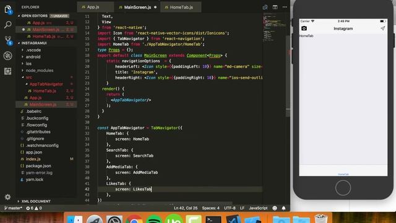Screen dimensions: 396x223
Task: Click Open Changes icon in editor toolbar
Action: (x=265, y=7)
